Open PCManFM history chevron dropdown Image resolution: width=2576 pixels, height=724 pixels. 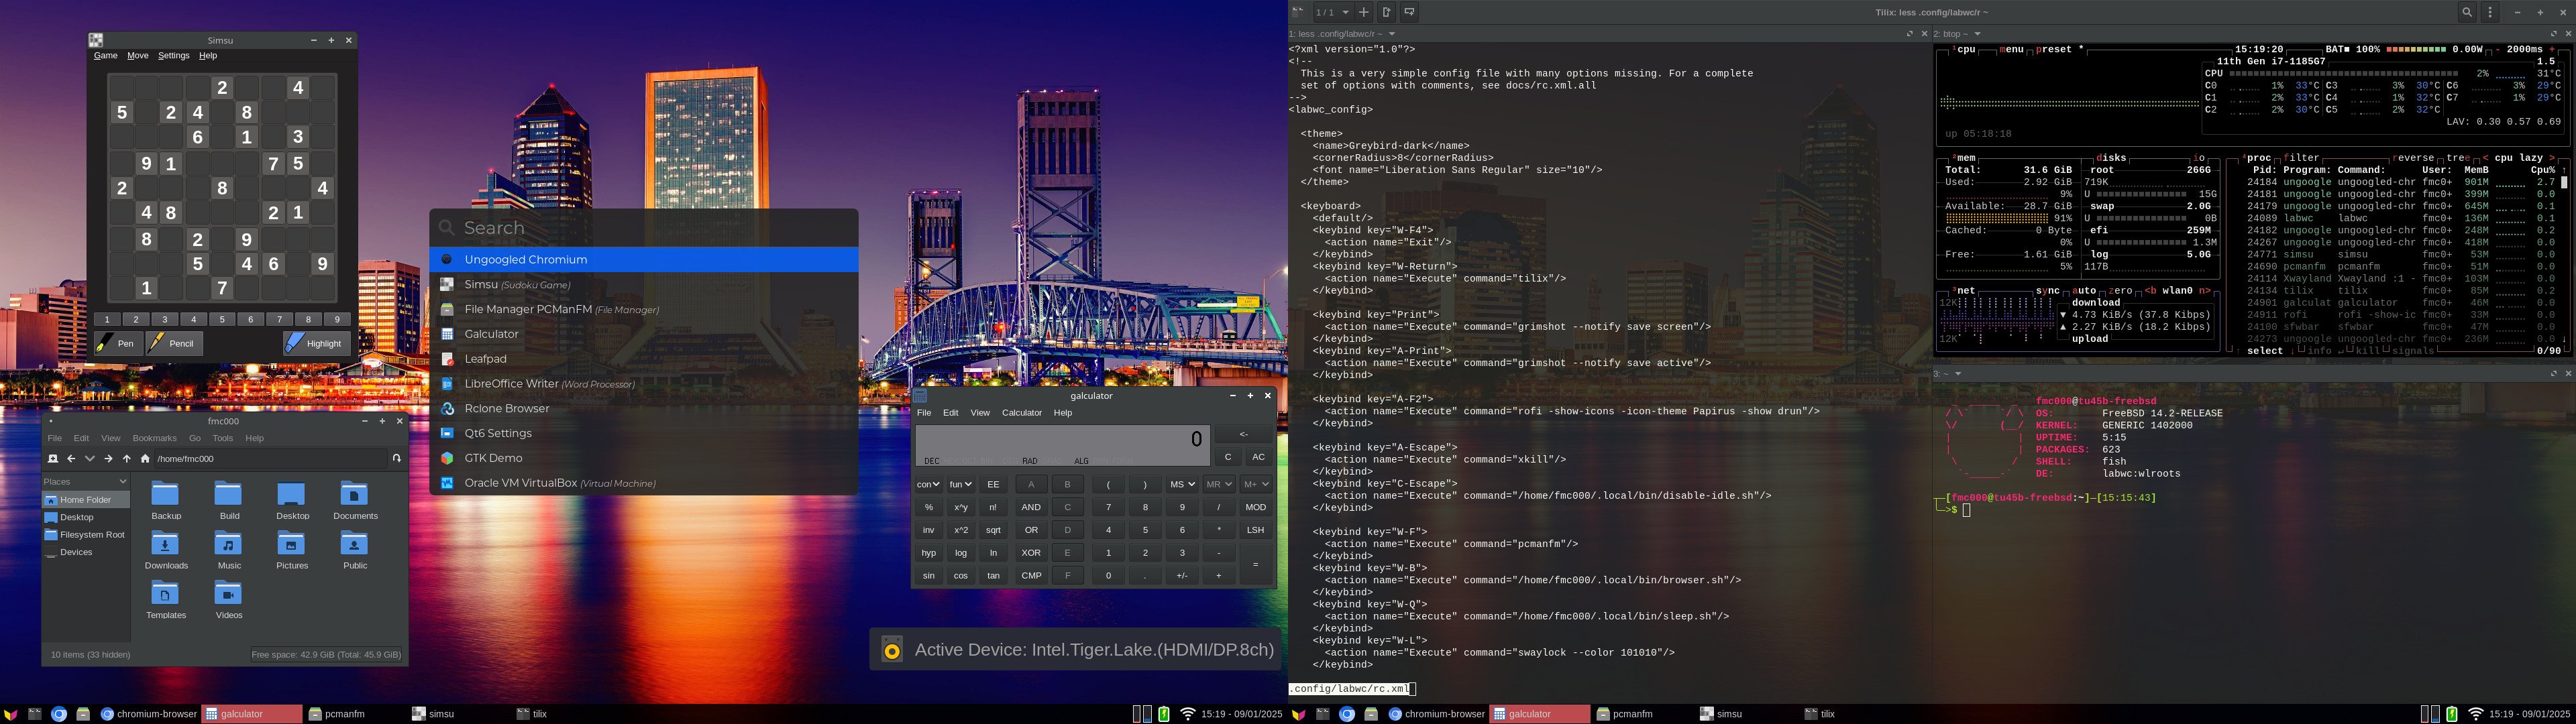point(90,459)
